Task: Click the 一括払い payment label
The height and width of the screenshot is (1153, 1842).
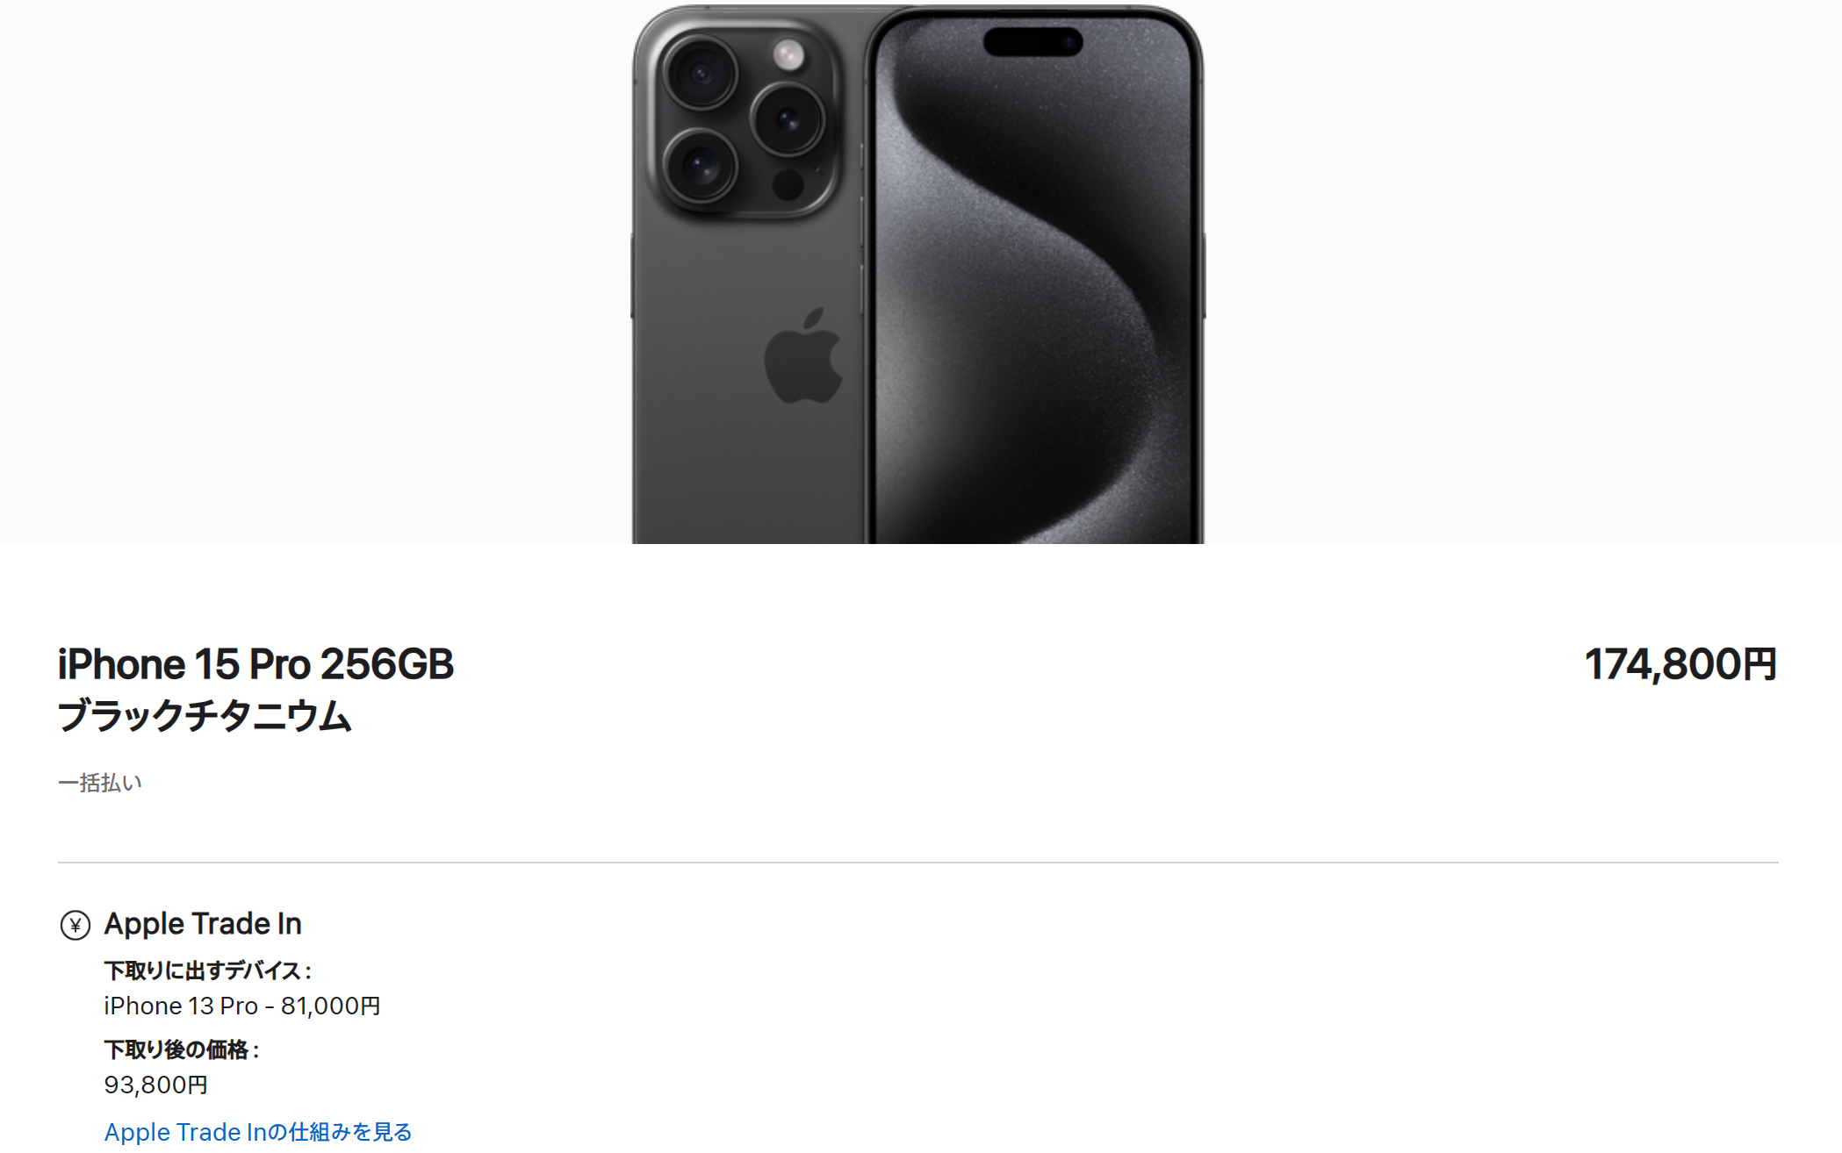Action: click(x=100, y=782)
